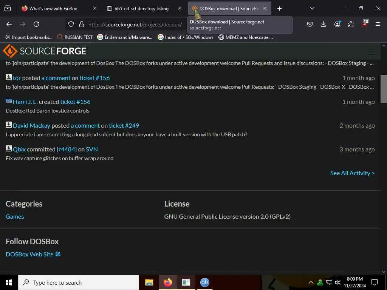Show hidden system tray icons
This screenshot has width=387, height=290.
click(311, 282)
